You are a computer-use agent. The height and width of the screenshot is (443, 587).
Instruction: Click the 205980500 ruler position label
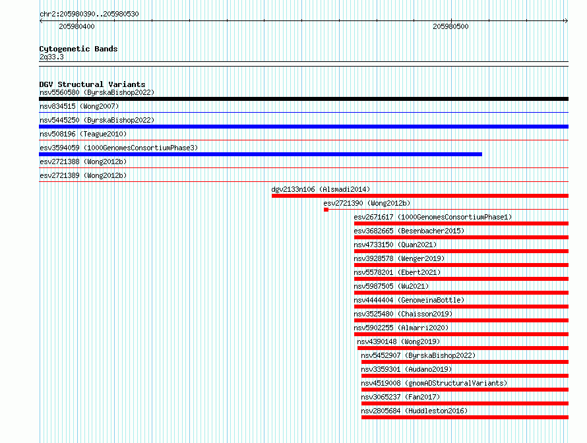pos(450,26)
